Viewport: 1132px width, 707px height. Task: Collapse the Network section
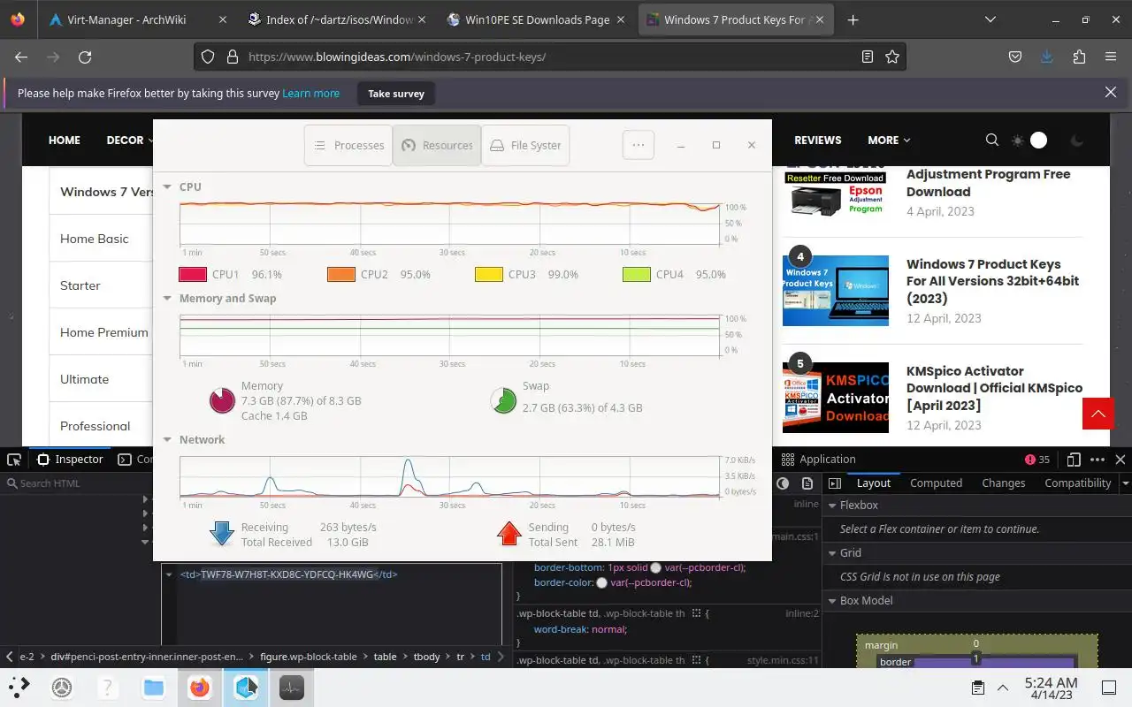tap(167, 440)
